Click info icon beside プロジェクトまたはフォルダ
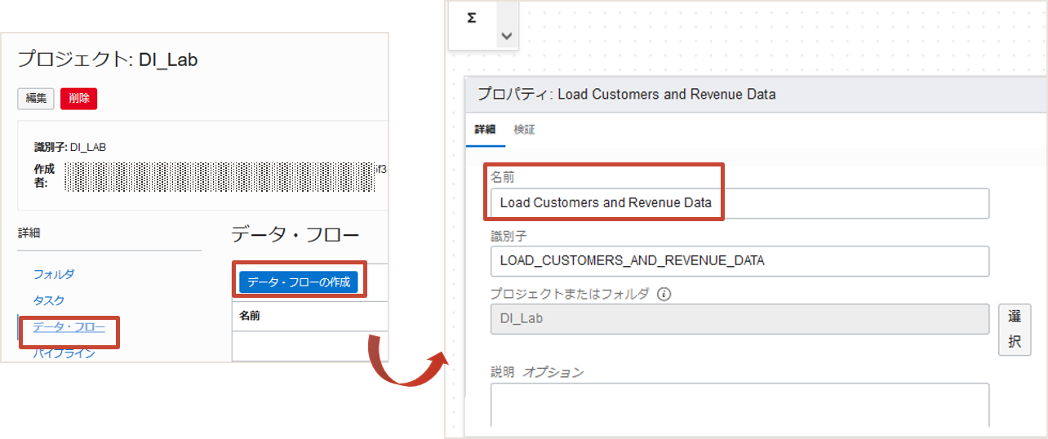Screen dimensions: 1048x439 pyautogui.click(x=664, y=294)
